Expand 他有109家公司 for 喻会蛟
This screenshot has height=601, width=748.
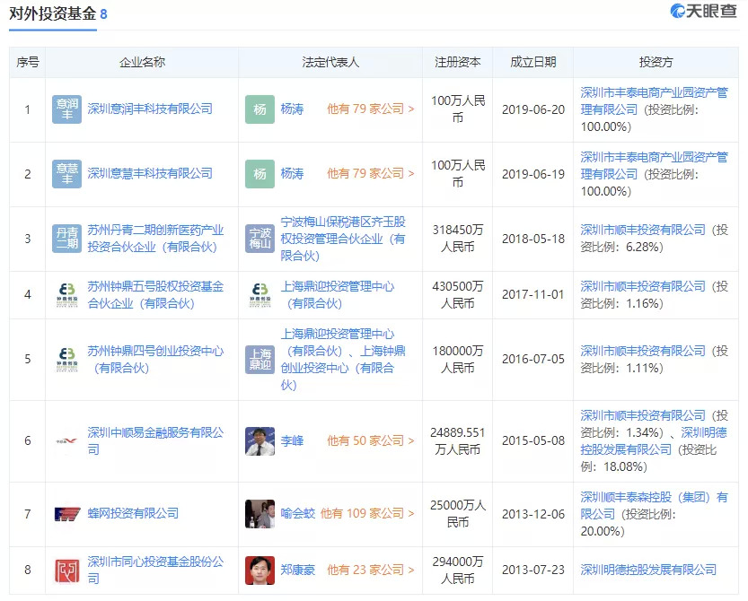click(x=367, y=514)
